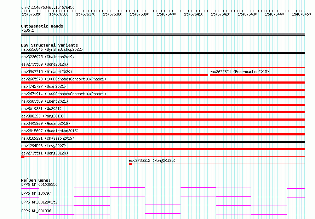Click the magenta line for DPP6|NM_001936
Screen dimensions: 315x219
[163, 214]
